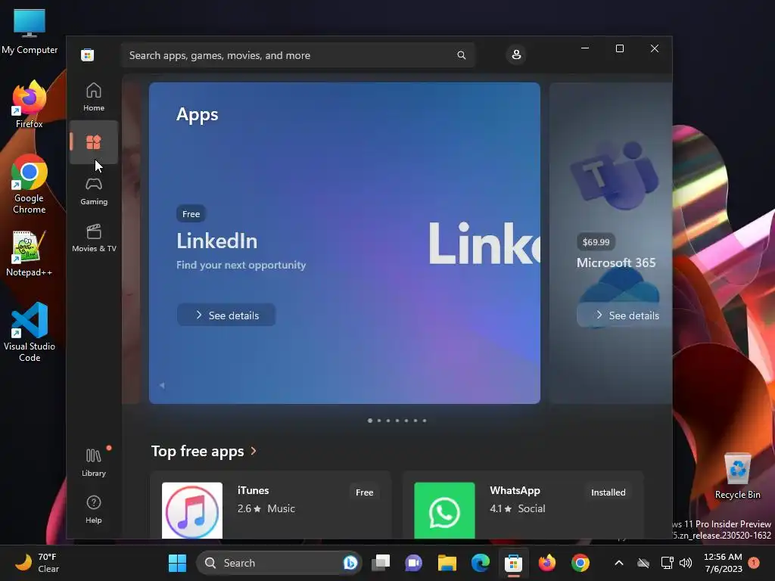Open the Windows Start menu
775x581 pixels.
click(177, 563)
